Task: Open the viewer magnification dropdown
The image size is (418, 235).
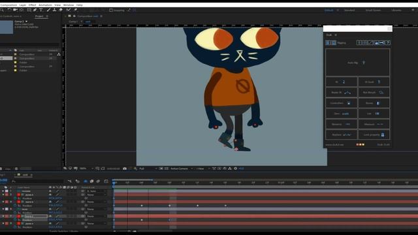Action: pos(86,168)
